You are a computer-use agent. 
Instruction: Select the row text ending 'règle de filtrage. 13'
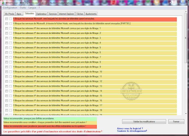(x=58, y=86)
